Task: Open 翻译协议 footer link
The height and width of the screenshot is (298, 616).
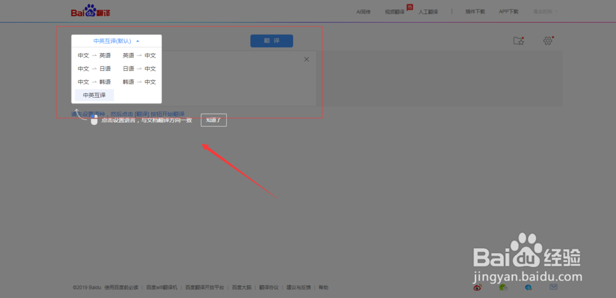Action: [x=269, y=288]
